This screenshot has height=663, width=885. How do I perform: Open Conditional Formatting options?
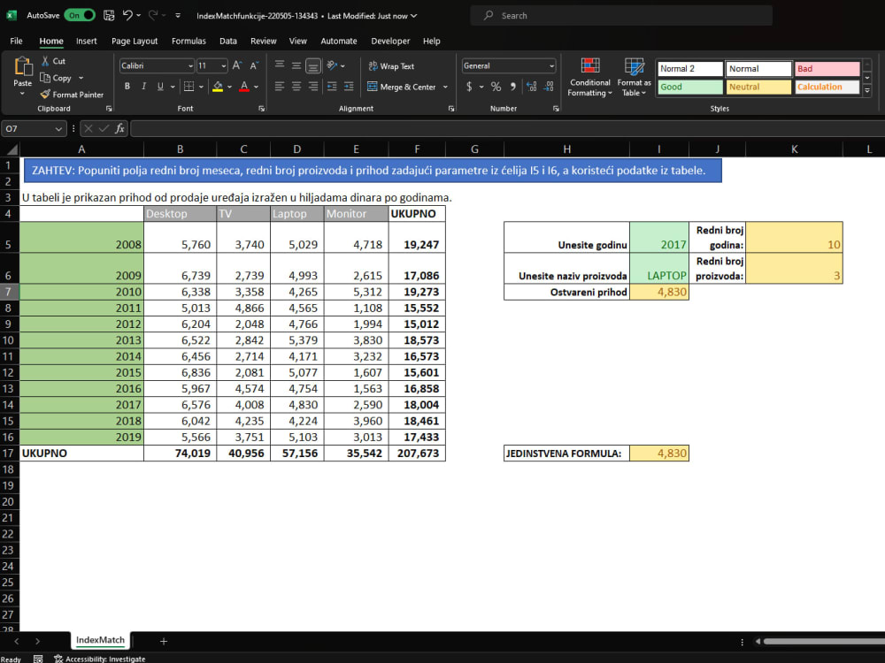click(x=590, y=77)
